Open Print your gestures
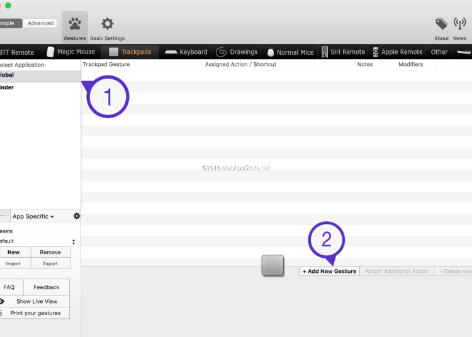Viewport: 472px width, 337px height. click(35, 313)
